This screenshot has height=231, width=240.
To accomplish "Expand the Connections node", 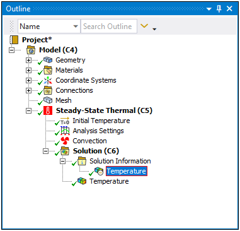I will [28, 90].
